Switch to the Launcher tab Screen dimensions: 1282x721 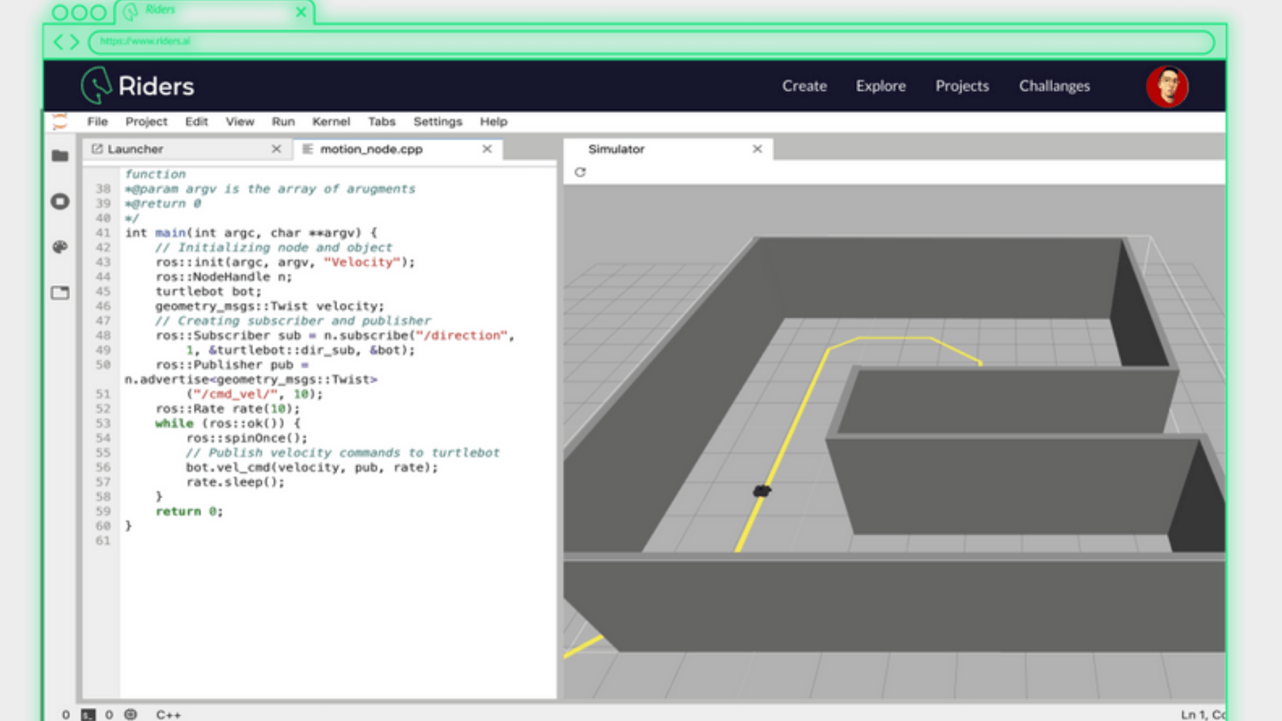click(x=135, y=149)
